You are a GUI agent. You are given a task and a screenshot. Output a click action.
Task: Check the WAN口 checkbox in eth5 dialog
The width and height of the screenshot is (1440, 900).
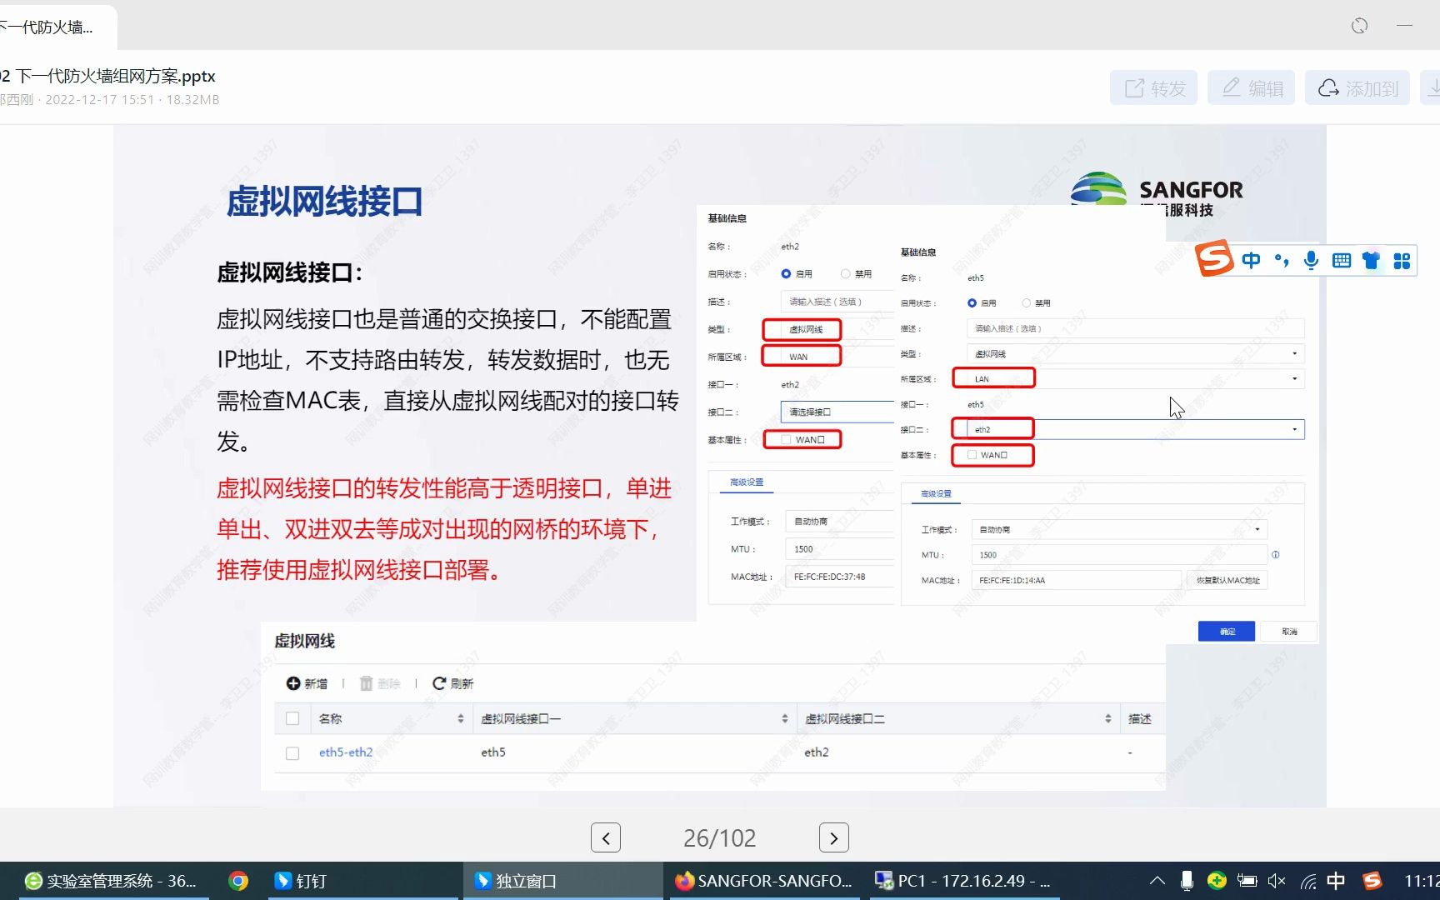972,455
